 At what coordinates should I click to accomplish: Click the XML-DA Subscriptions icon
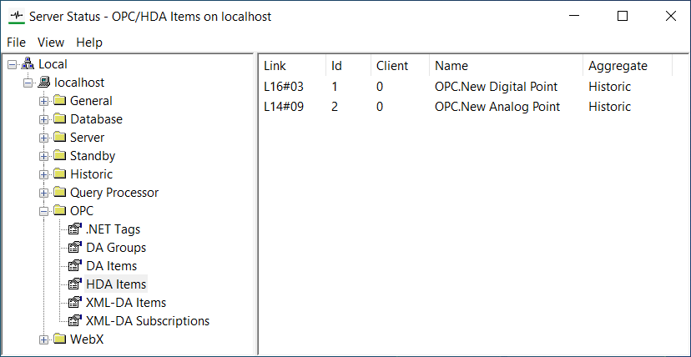(x=75, y=321)
